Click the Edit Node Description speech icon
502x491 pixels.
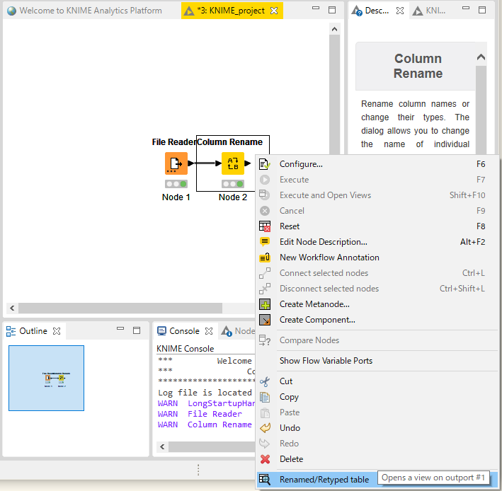(264, 242)
